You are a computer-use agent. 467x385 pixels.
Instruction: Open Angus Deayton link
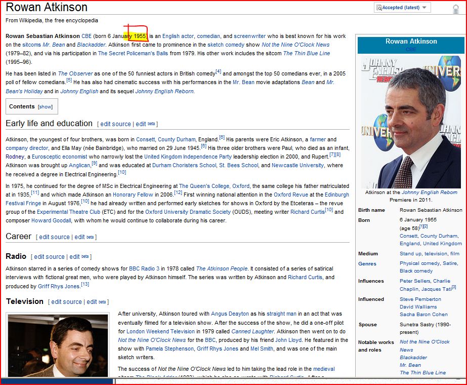[230, 314]
